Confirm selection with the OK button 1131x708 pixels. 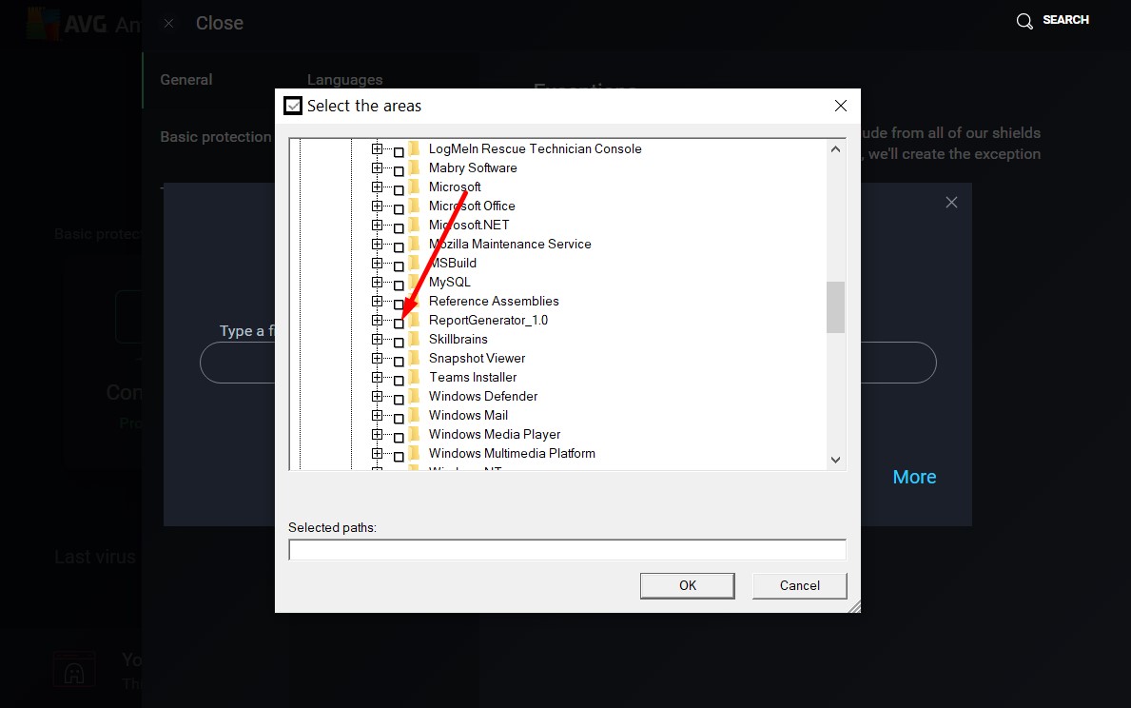(688, 585)
